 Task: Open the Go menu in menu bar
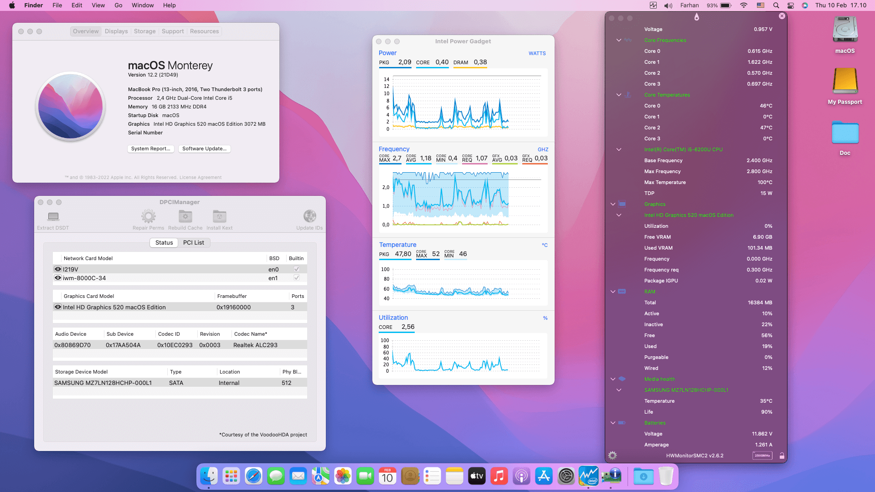pos(118,5)
